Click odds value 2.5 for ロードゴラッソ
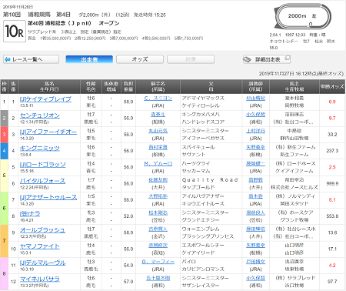Viewport: 346px width, 291px height. click(x=332, y=167)
